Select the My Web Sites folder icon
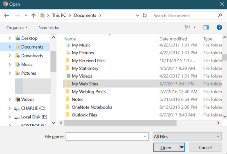This screenshot has width=227, height=154. (x=67, y=84)
